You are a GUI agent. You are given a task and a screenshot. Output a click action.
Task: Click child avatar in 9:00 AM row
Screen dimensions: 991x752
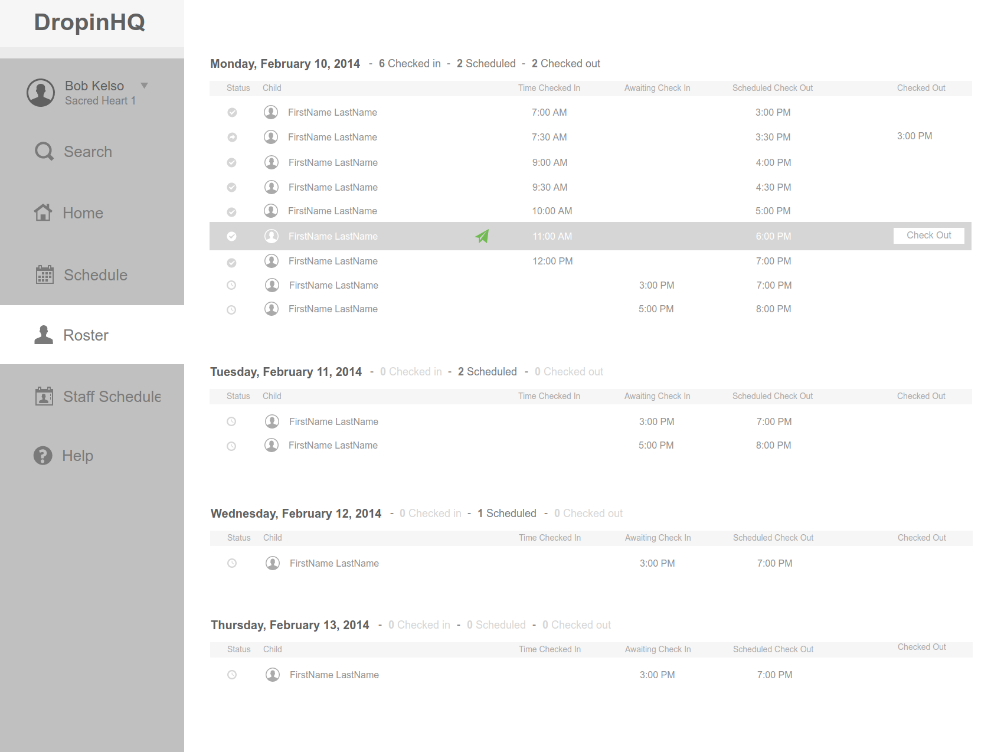tap(272, 162)
